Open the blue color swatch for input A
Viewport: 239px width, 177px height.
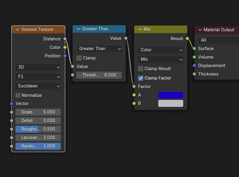tap(171, 95)
